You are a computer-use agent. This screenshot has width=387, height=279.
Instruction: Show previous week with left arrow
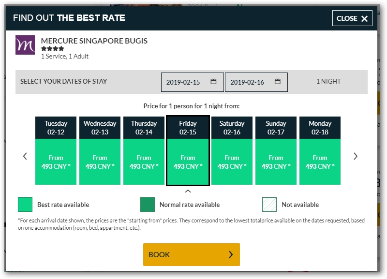click(25, 156)
